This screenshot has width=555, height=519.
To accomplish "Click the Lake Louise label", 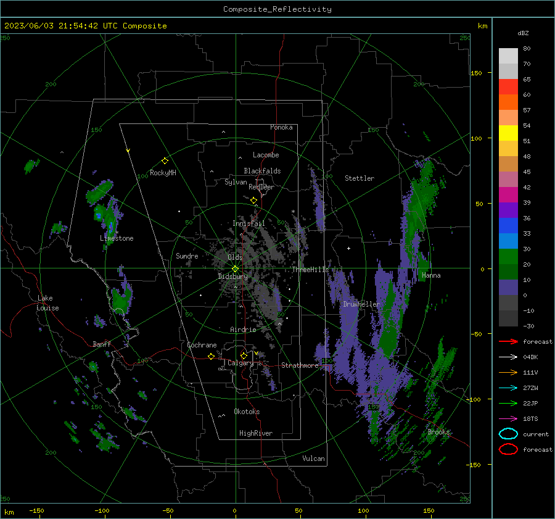I will coord(47,303).
